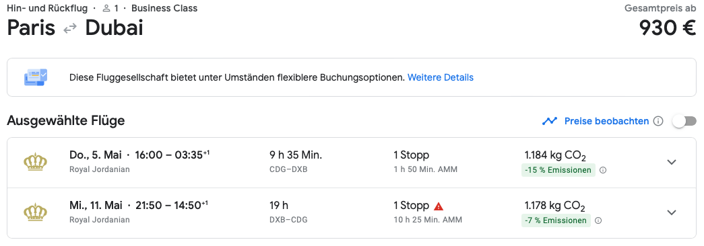704x246 pixels.
Task: Click the flexible booking ticket icon
Action: (x=36, y=77)
